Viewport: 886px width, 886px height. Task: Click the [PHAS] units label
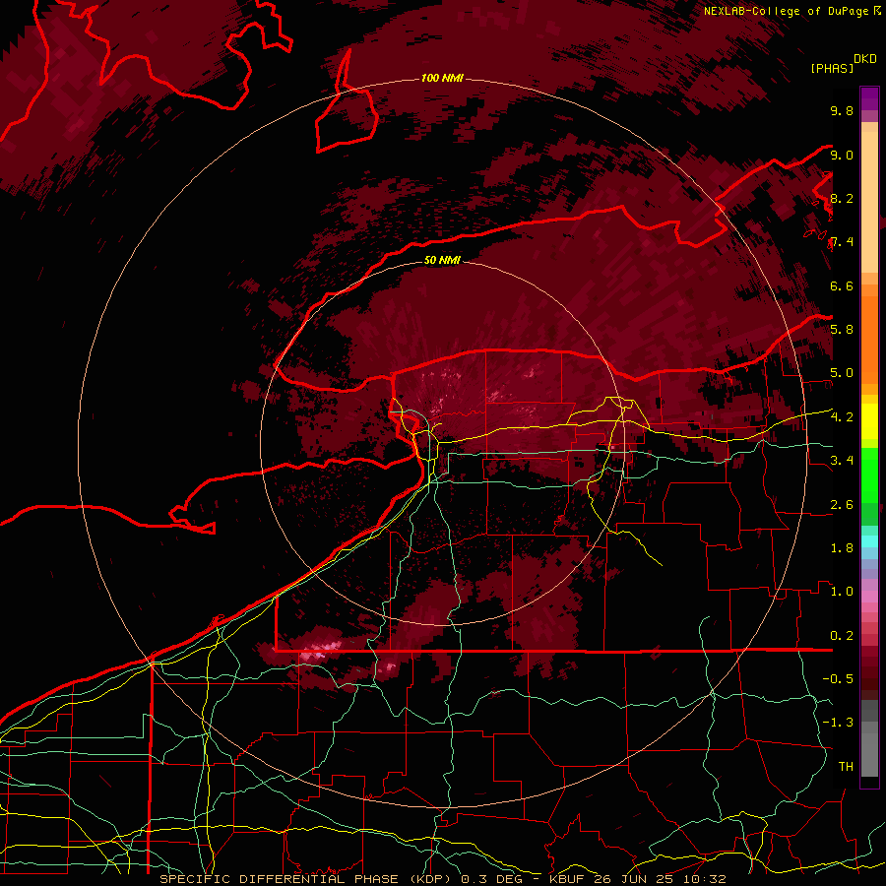pyautogui.click(x=832, y=69)
